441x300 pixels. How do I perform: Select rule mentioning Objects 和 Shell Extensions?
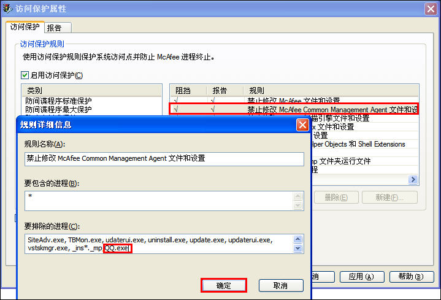tap(358, 144)
